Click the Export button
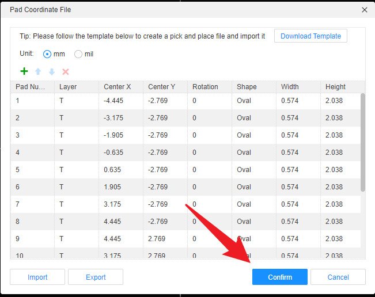This screenshot has height=297, width=375. pos(96,277)
